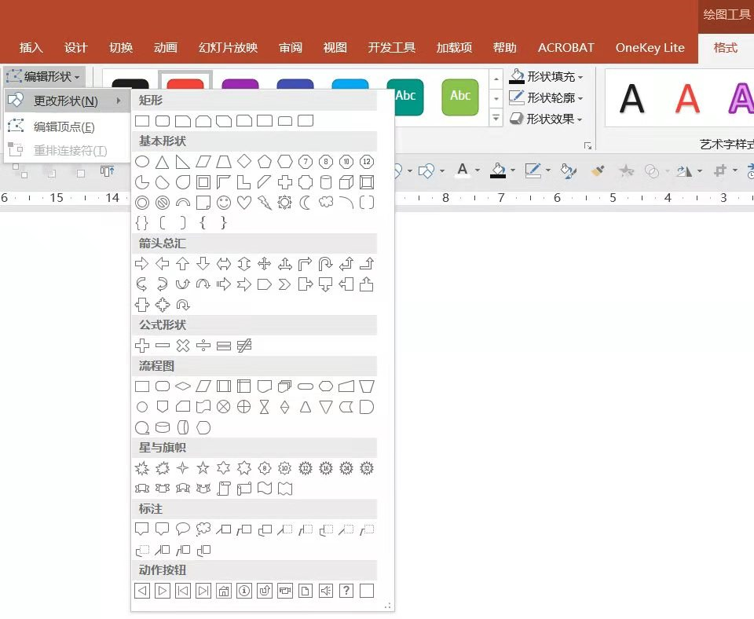Image resolution: width=754 pixels, height=619 pixels.
Task: Expand the shape styles gallery more button
Action: 496,118
